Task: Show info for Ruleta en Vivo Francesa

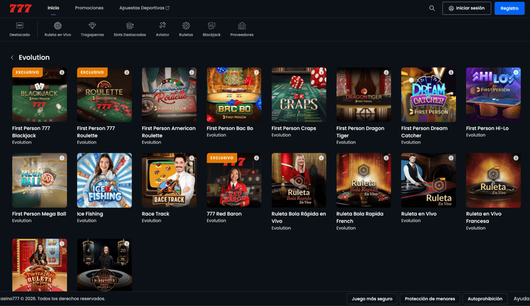Action: pyautogui.click(x=516, y=158)
